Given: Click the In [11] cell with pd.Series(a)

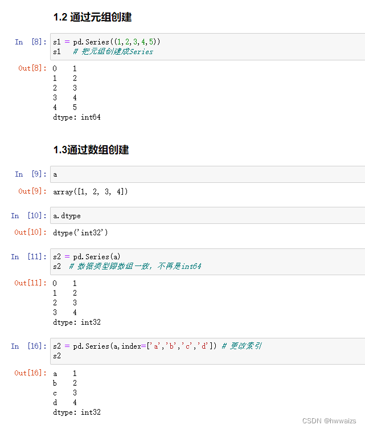Looking at the screenshot, I should 208,262.
